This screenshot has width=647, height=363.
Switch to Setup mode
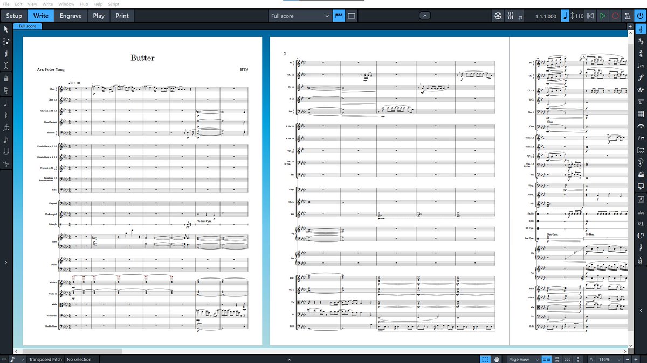(14, 16)
